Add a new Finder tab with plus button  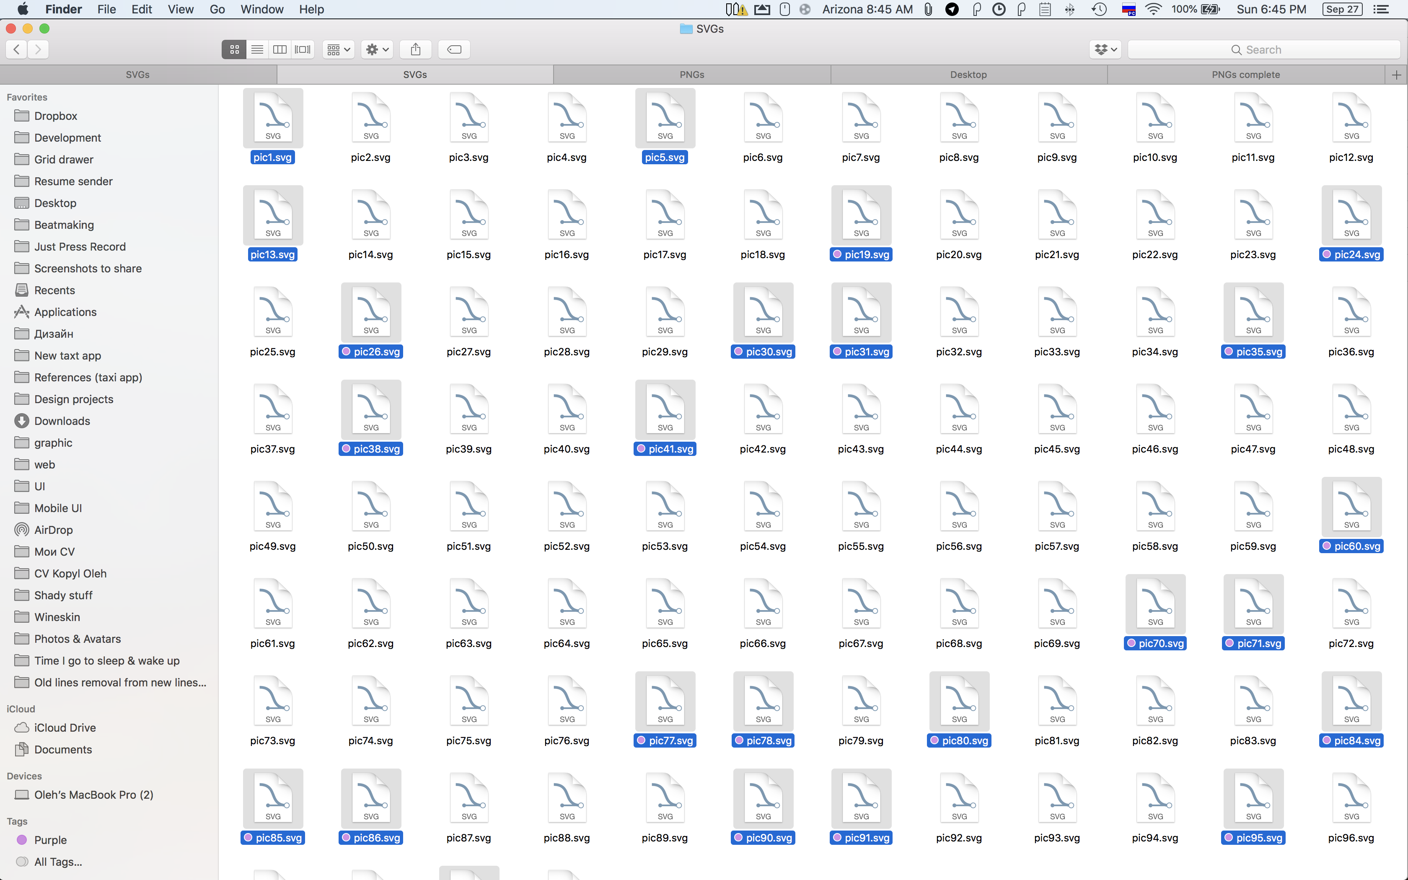(1396, 75)
